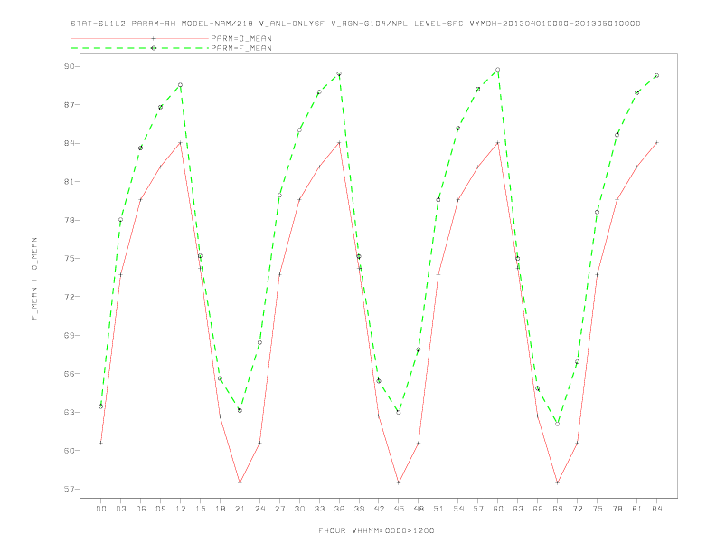Viewport: 716px width, 554px height.
Task: Click the red O_MEAN plus marker at hour 36
Action: (x=339, y=143)
